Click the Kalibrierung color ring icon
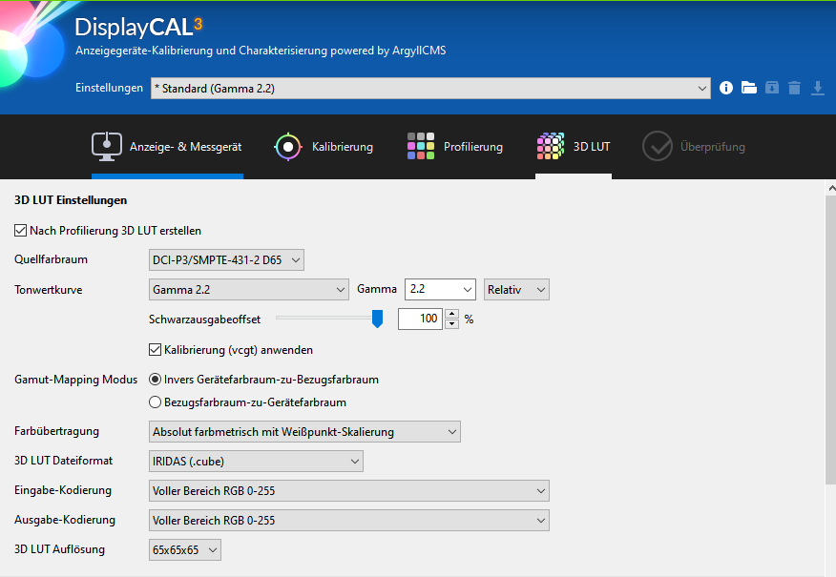836x577 pixels. (288, 147)
